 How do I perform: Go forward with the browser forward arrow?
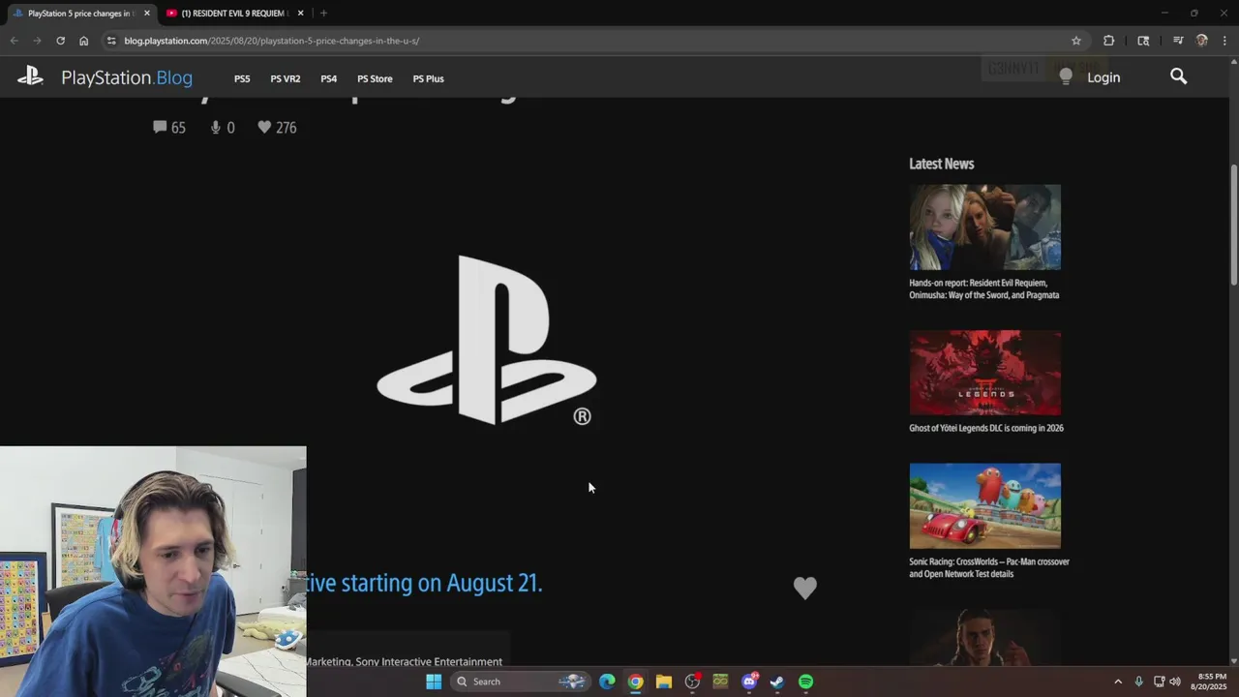pyautogui.click(x=37, y=41)
